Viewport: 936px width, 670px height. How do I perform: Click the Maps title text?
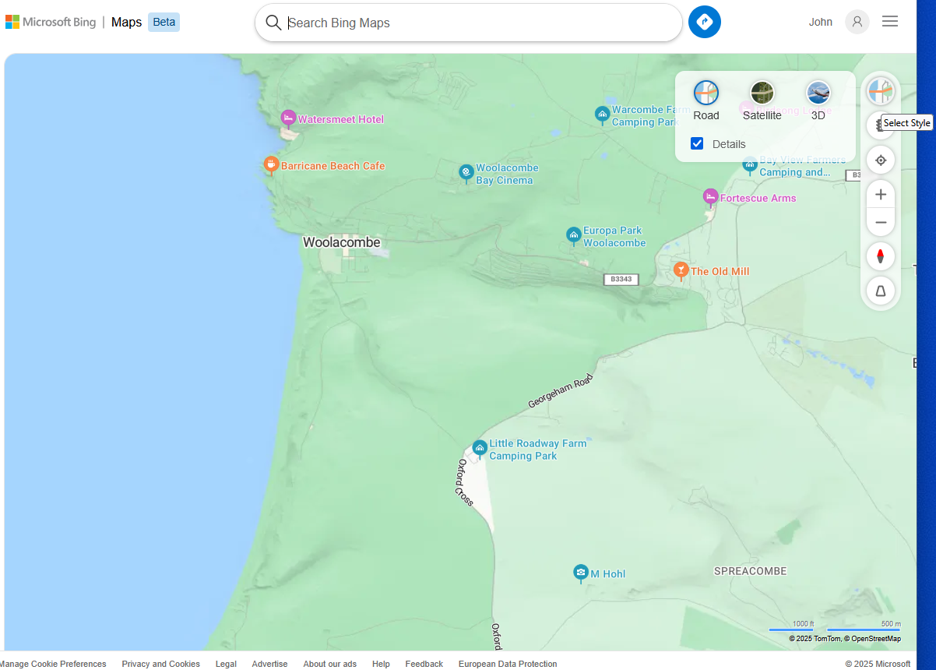pyautogui.click(x=126, y=22)
